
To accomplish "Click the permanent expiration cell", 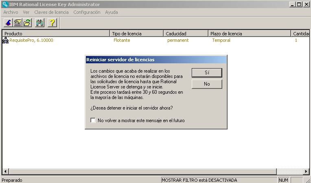I will (178, 40).
